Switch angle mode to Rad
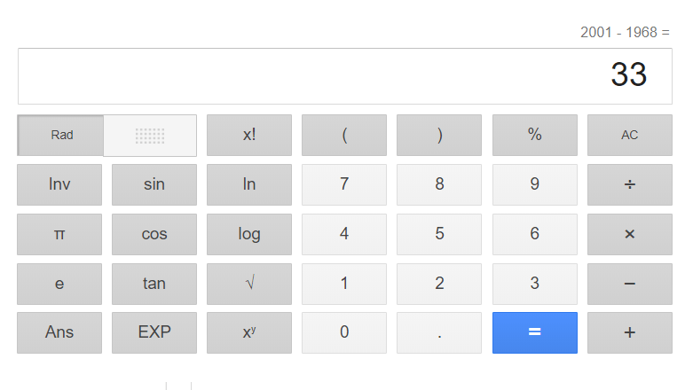The image size is (685, 390). [x=61, y=136]
